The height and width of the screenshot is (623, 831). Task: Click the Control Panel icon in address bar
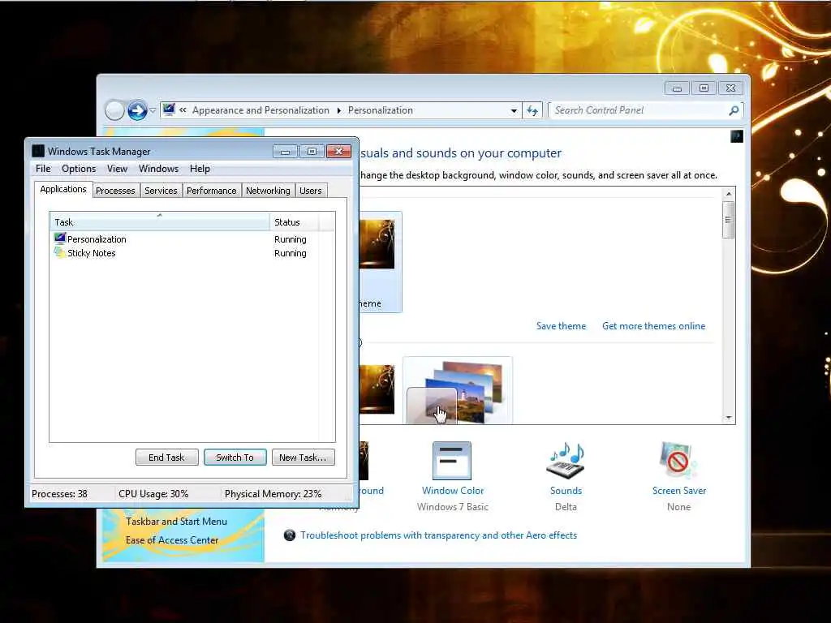click(169, 110)
